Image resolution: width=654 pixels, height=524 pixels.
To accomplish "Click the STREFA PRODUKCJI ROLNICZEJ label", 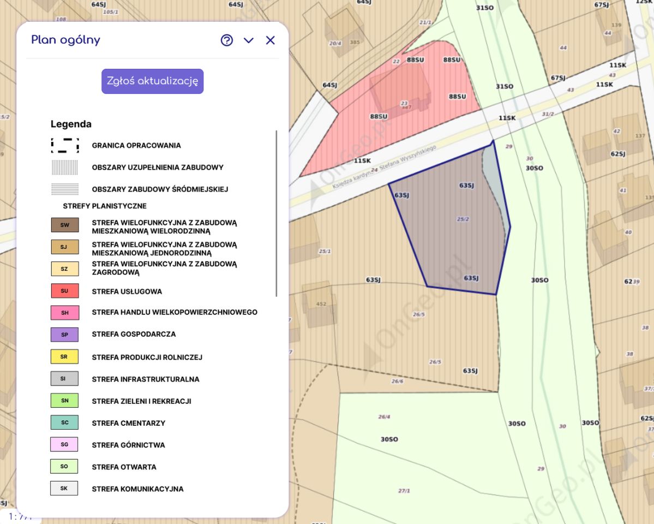I will (x=147, y=357).
